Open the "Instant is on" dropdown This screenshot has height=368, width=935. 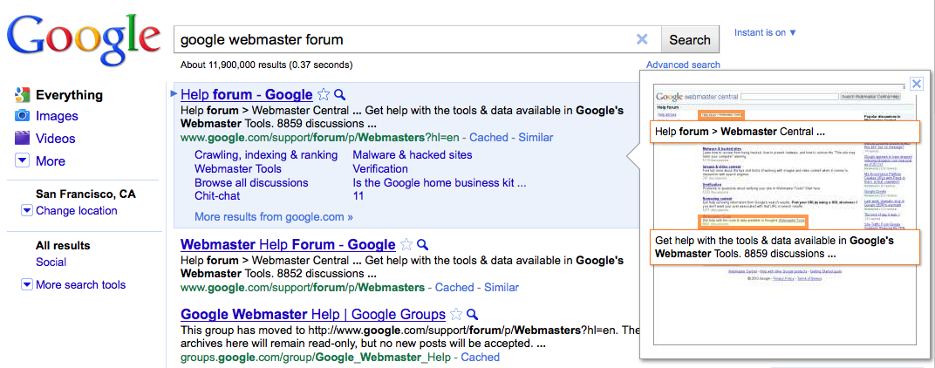[x=765, y=32]
